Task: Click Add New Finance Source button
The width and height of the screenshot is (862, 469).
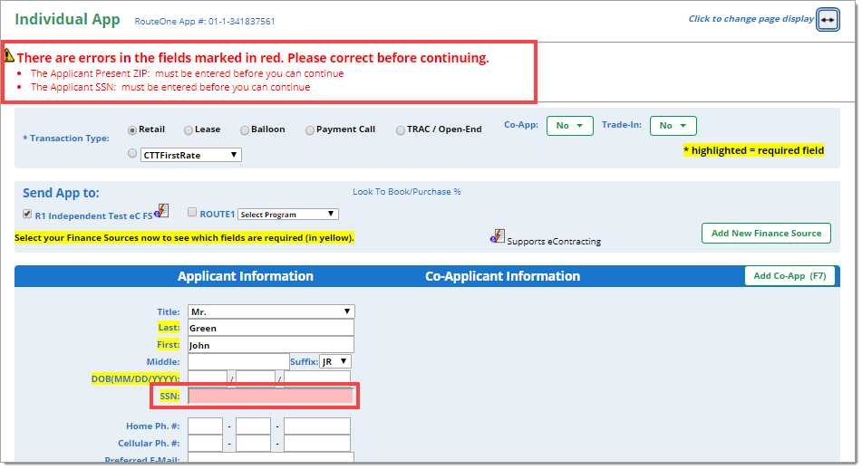Action: click(x=766, y=234)
